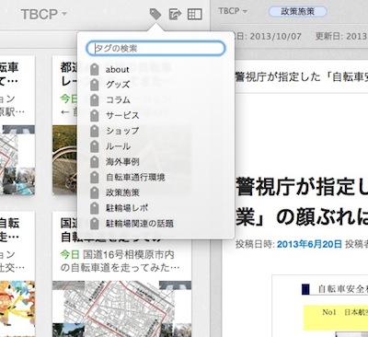Image resolution: width=368 pixels, height=337 pixels.
Task: Click tag icon beside ルール
Action: [95, 146]
